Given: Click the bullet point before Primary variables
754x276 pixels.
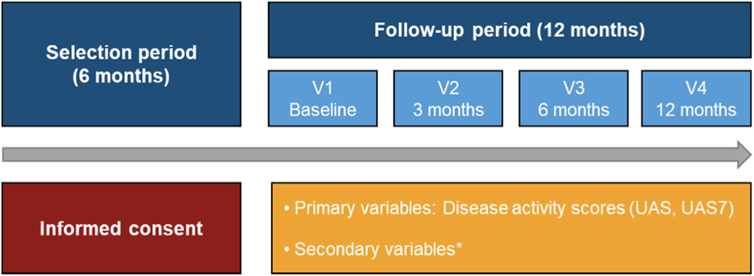Looking at the screenshot, I should (x=286, y=209).
